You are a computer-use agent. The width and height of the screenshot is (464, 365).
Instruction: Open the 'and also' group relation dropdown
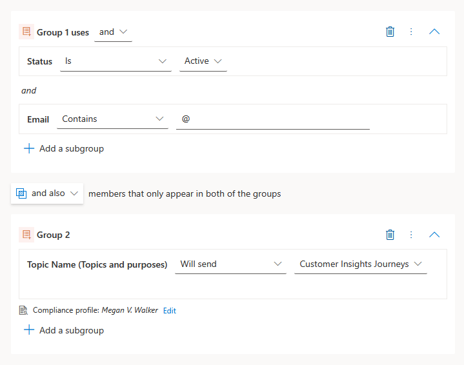(x=54, y=193)
